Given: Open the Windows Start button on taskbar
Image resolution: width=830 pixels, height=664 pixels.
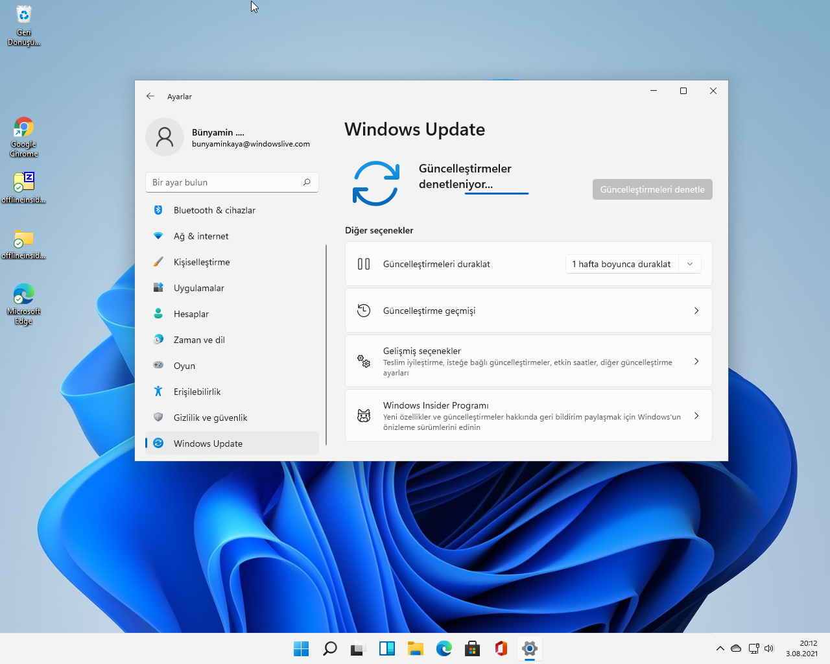Looking at the screenshot, I should point(302,648).
